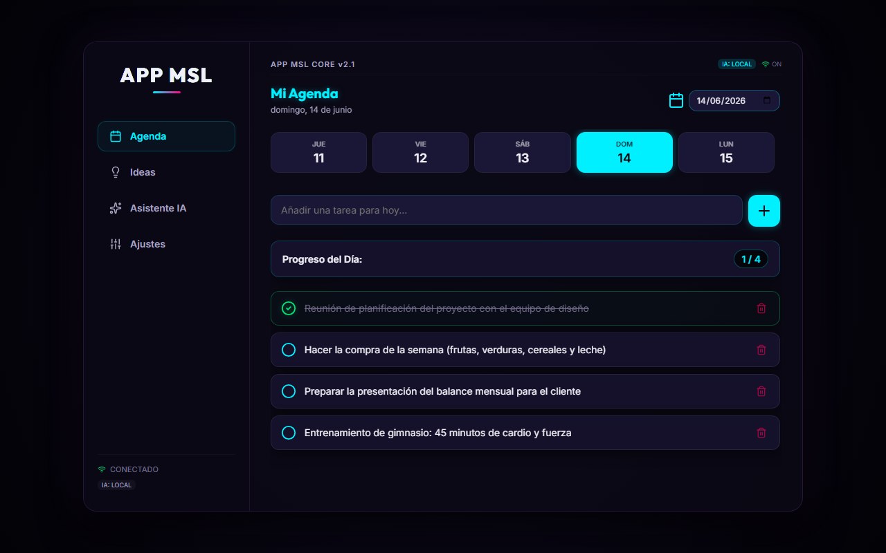Click the lightbulb icon beside Ideas
886x553 pixels.
[x=116, y=172]
